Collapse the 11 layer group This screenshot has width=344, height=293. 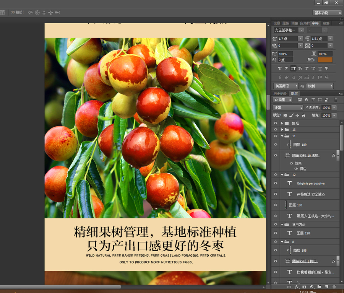click(282, 136)
